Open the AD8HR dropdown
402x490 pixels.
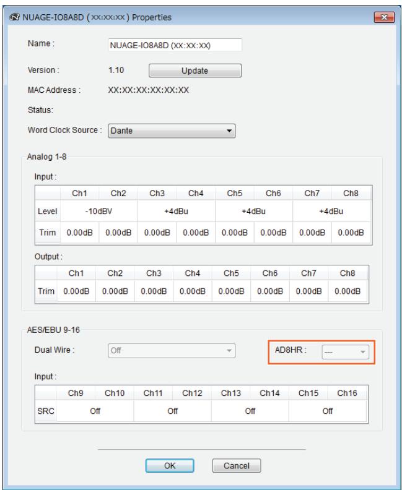[346, 352]
